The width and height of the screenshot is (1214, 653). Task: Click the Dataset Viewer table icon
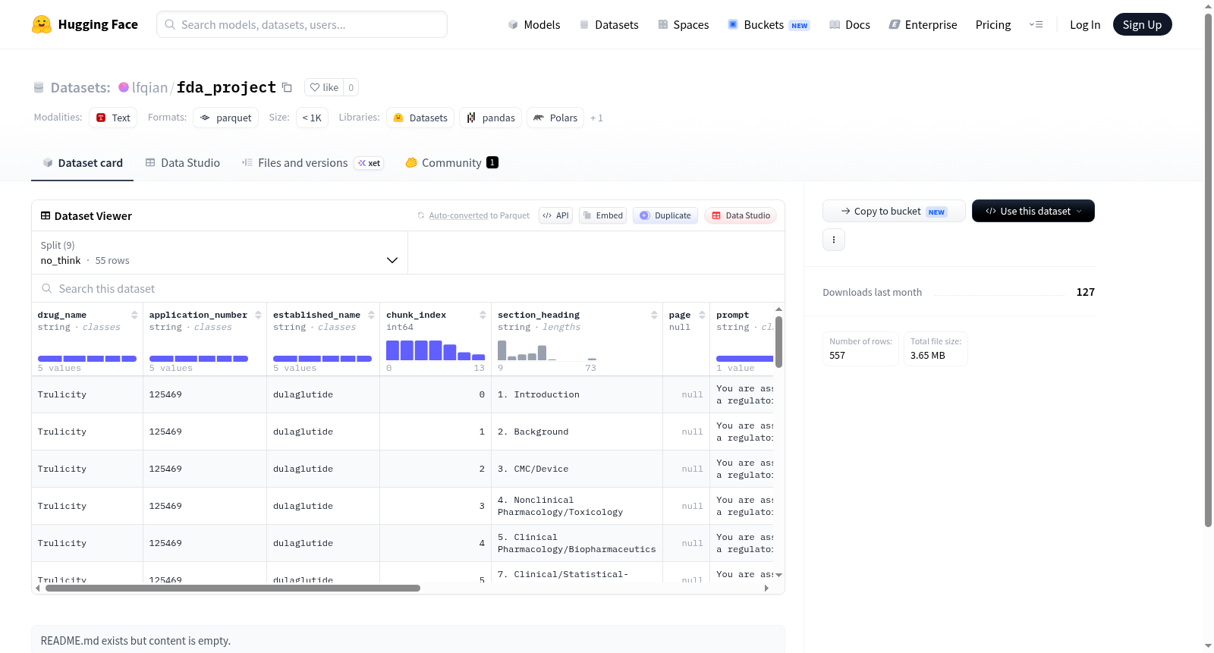pos(46,215)
